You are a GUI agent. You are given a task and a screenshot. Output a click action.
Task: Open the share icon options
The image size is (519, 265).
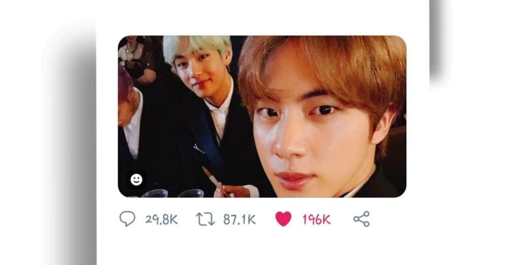361,219
